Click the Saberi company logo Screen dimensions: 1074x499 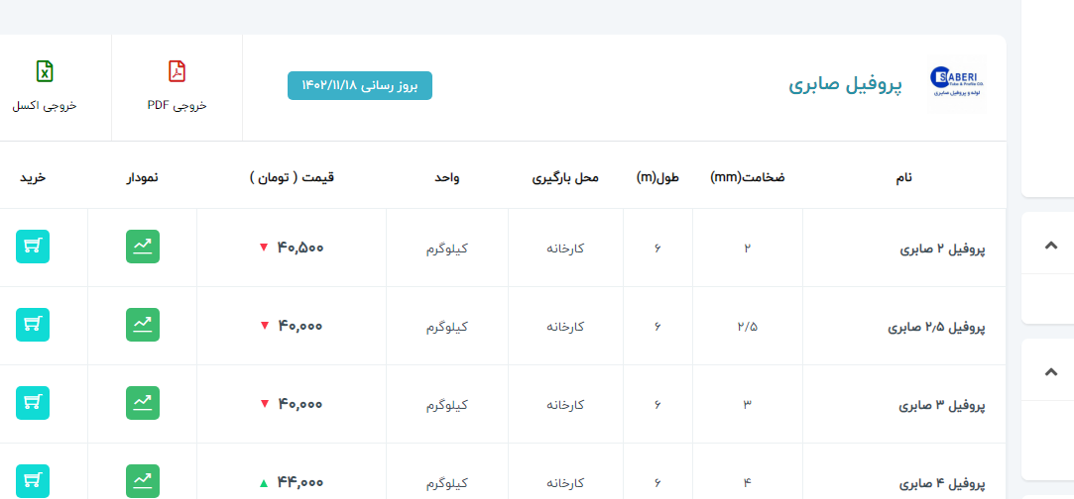[x=956, y=85]
